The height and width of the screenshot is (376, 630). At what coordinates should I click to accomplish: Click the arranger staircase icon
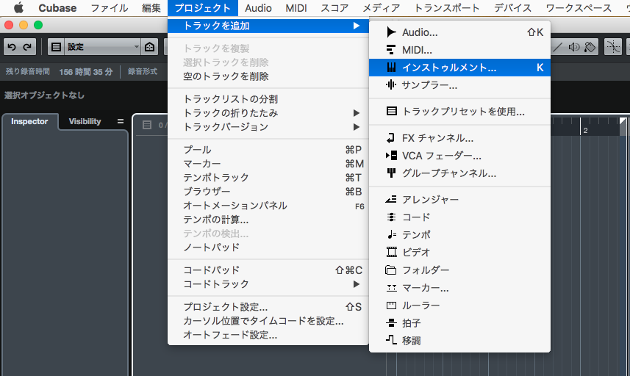391,200
